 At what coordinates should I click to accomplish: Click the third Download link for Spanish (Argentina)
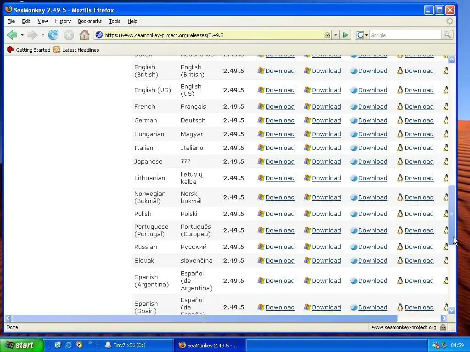click(x=373, y=280)
